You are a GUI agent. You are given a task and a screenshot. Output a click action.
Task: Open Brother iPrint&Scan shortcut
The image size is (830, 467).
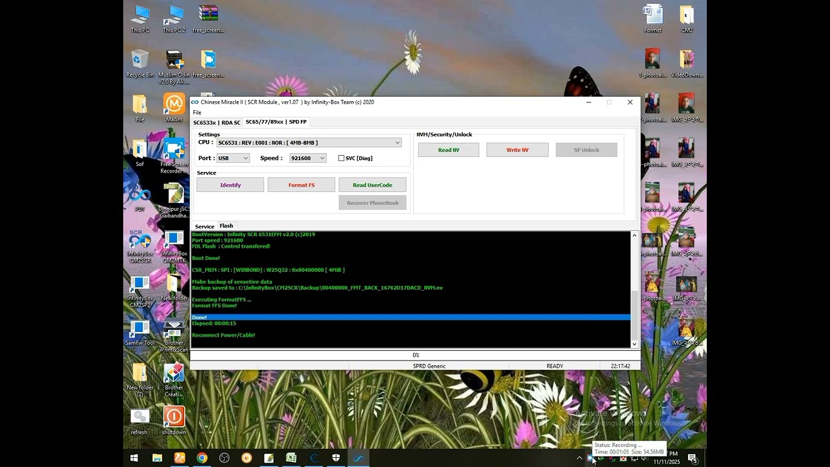(x=174, y=336)
